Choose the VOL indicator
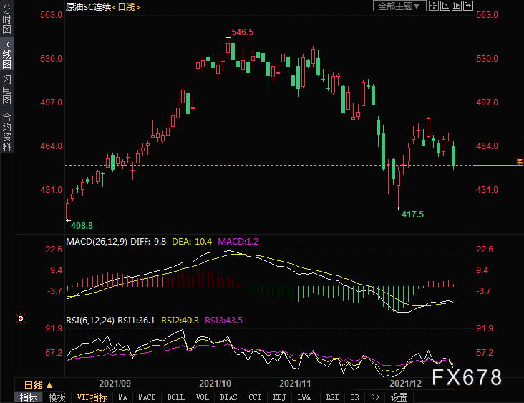The height and width of the screenshot is (403, 524). pyautogui.click(x=202, y=397)
